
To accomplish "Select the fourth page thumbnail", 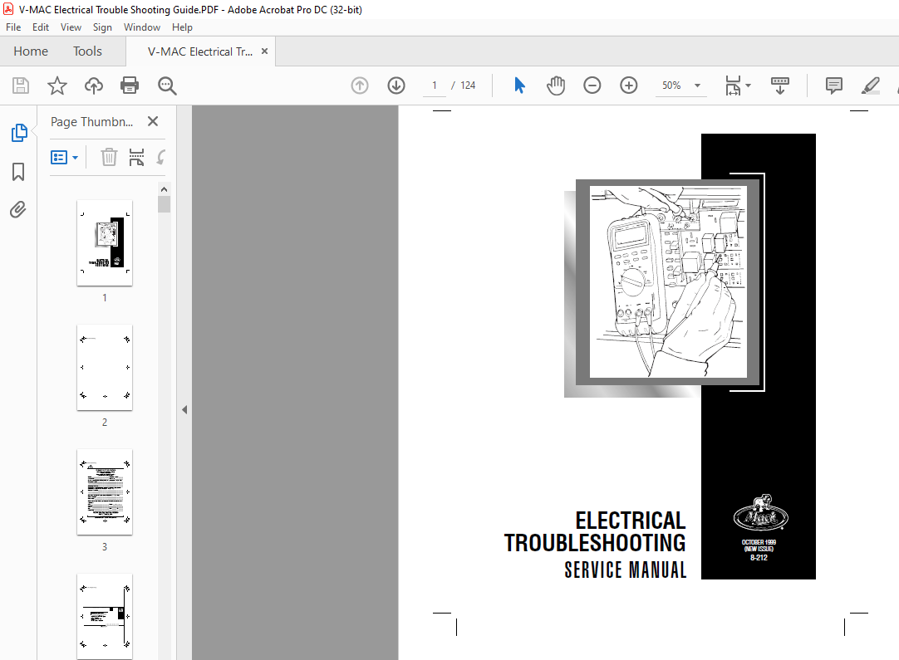I will click(x=105, y=617).
